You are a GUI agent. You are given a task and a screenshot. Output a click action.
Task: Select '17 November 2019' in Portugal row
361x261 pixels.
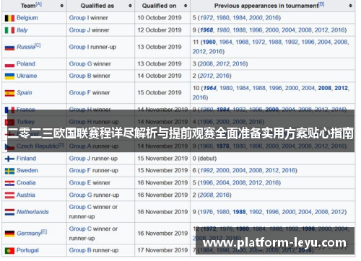point(162,250)
